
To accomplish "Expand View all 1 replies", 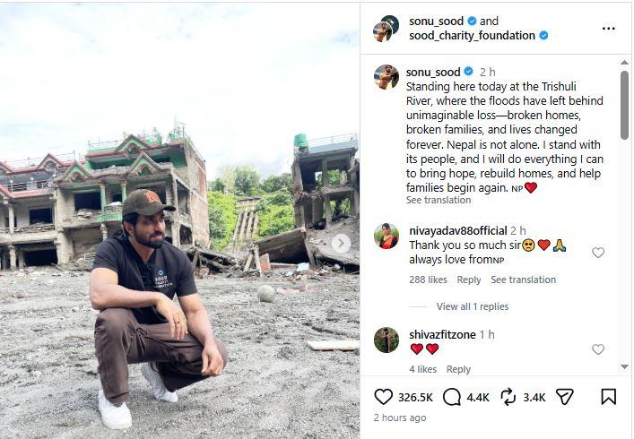I will coord(473,306).
